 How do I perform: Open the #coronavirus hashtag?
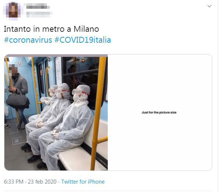click(x=28, y=40)
